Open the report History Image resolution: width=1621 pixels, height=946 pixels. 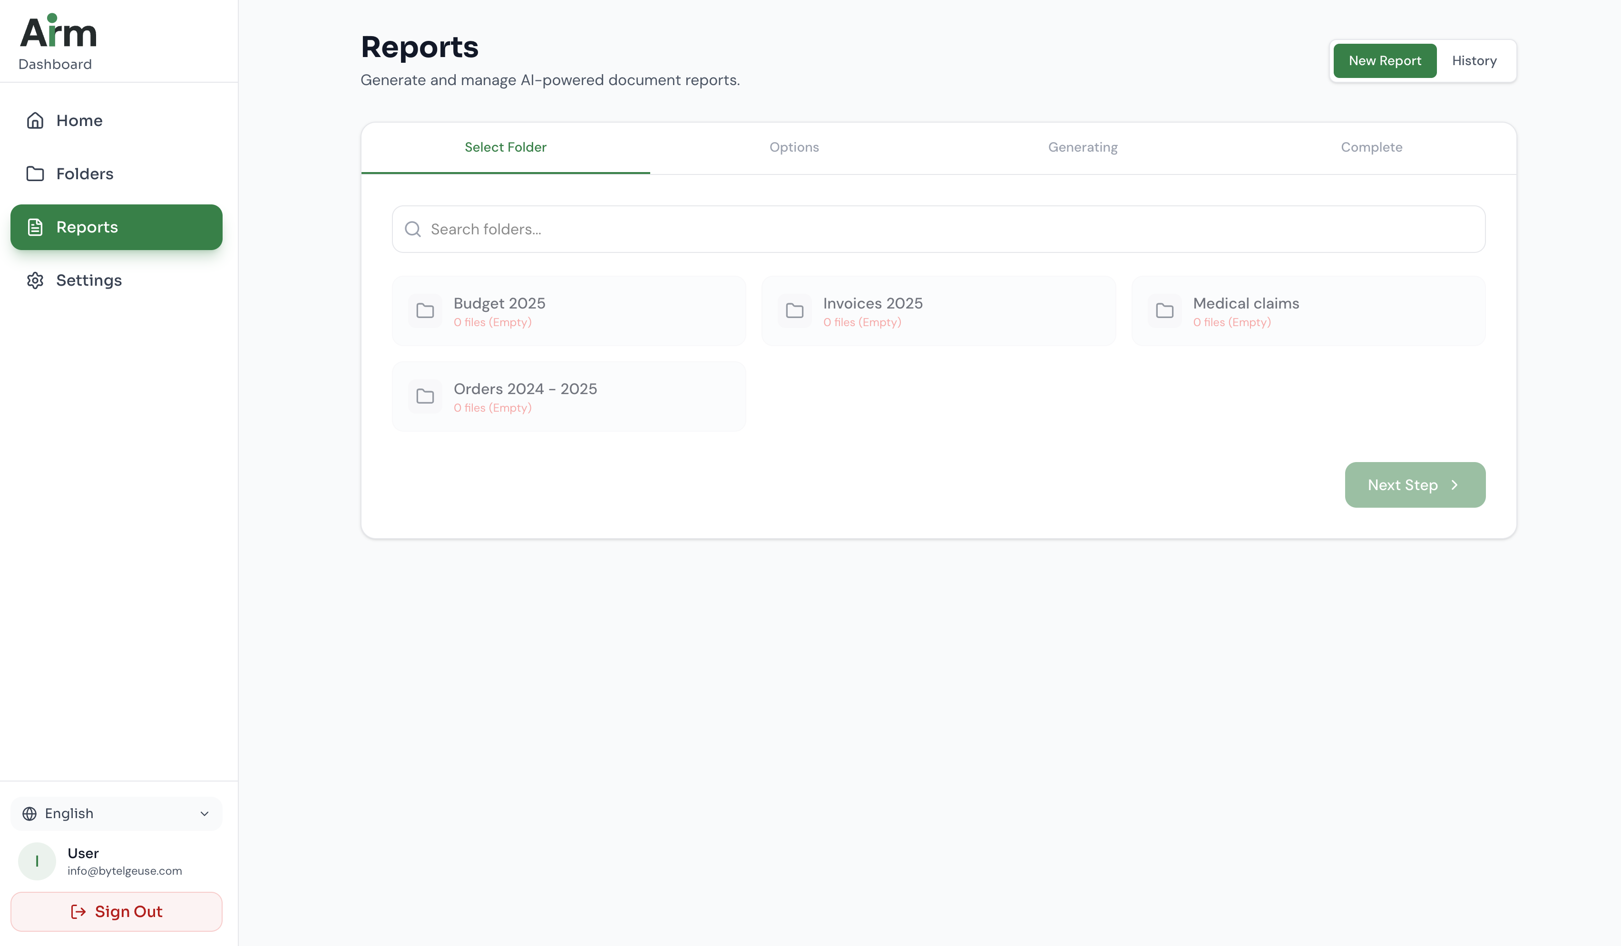pyautogui.click(x=1475, y=60)
